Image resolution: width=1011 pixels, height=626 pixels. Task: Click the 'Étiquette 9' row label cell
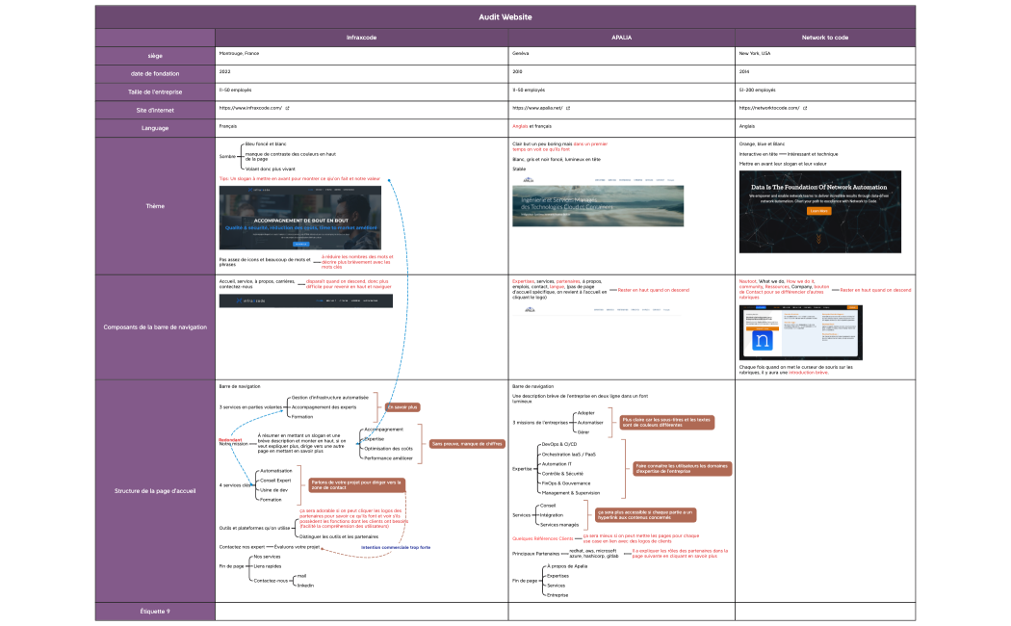(x=154, y=611)
